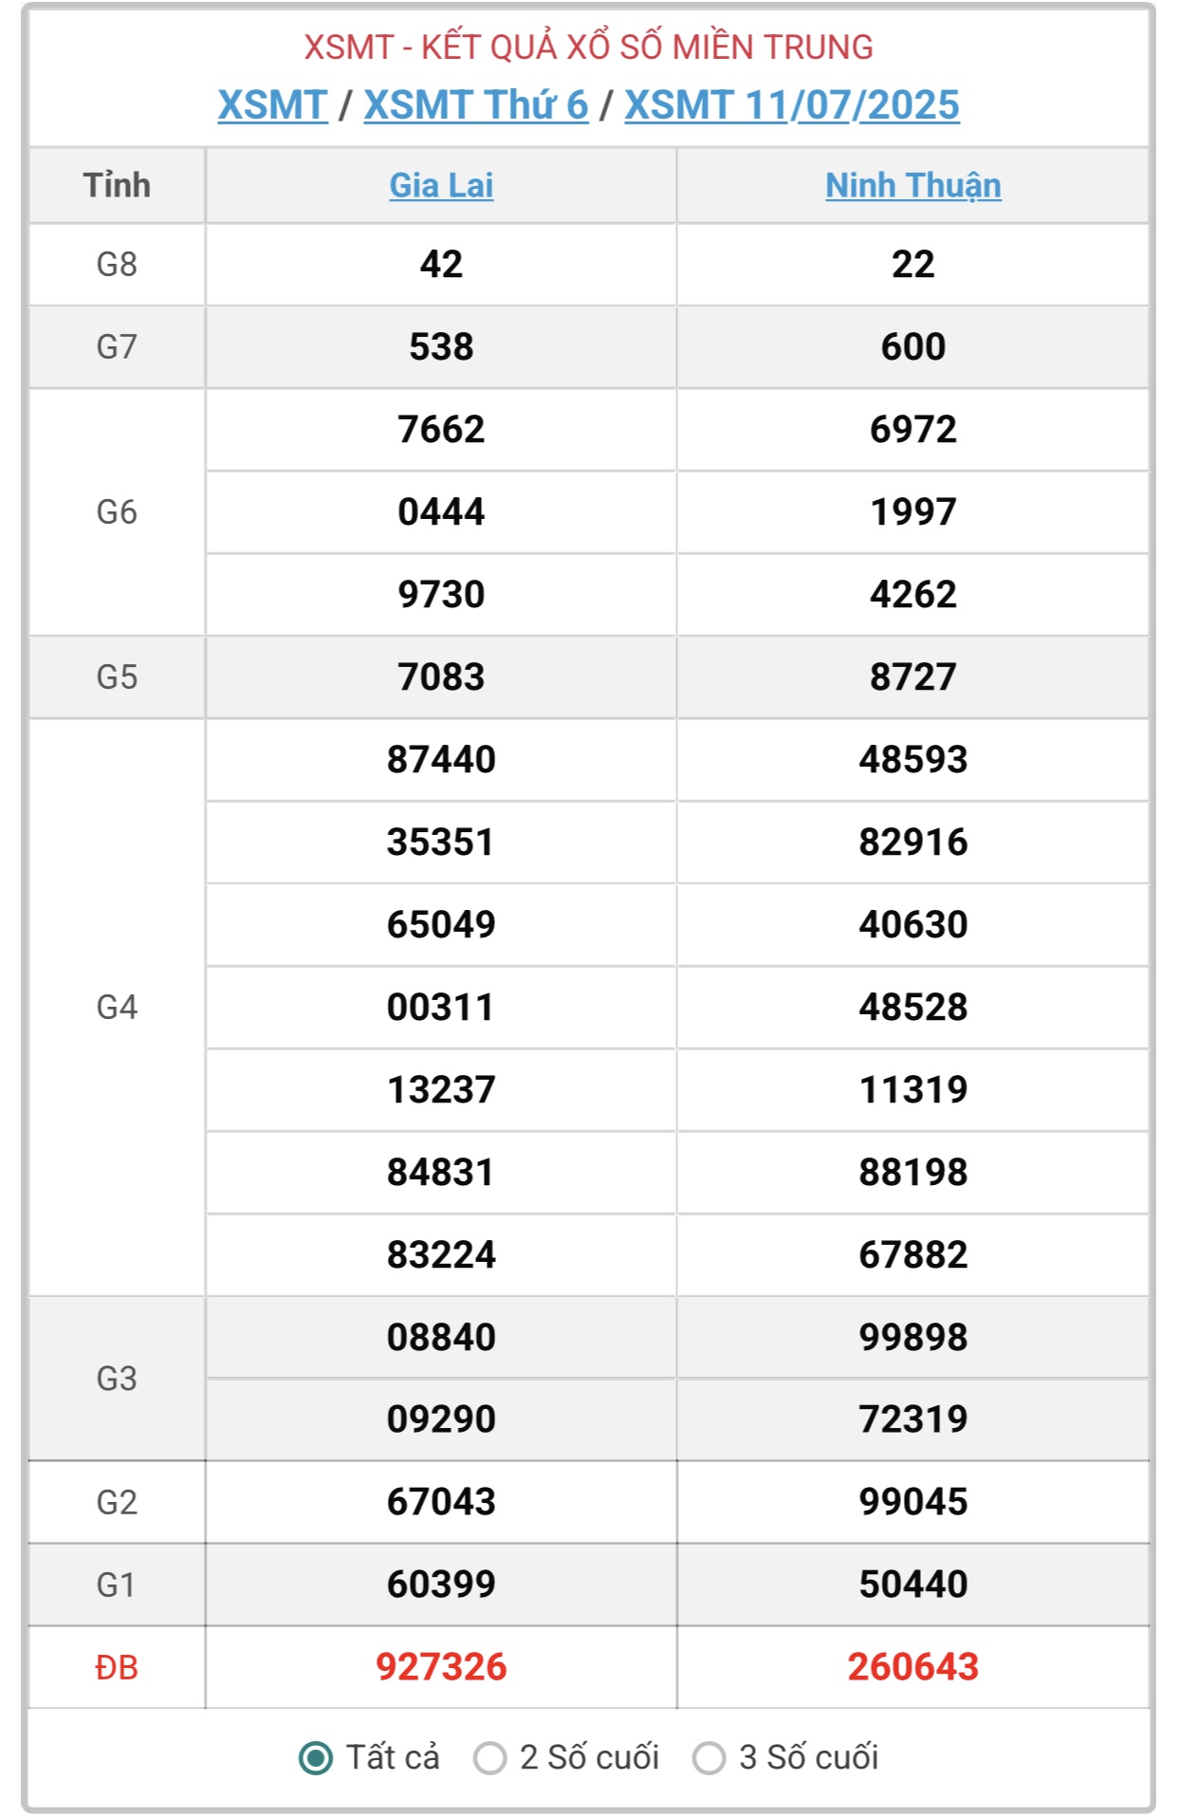Open the "XSMT Thứ 6" link
The height and width of the screenshot is (1817, 1178).
[476, 105]
